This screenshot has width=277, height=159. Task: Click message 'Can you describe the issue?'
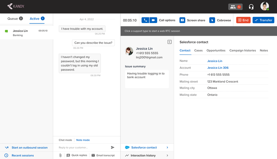coord(93,43)
